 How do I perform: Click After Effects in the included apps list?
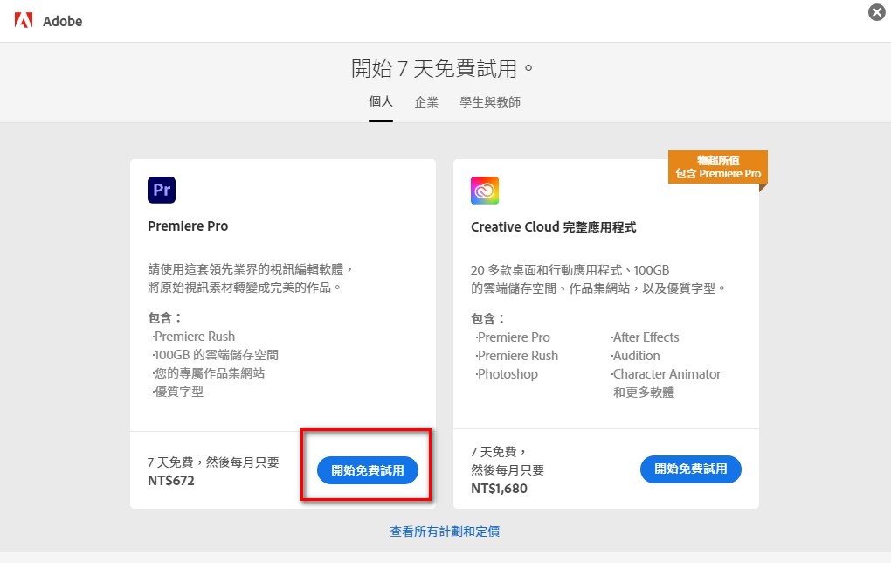pyautogui.click(x=646, y=337)
